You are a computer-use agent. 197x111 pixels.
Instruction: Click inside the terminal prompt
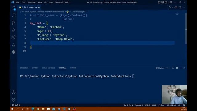point(133,76)
